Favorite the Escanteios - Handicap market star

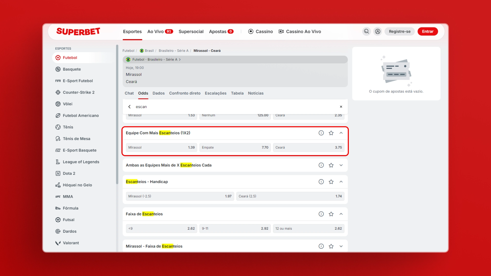pos(331,182)
